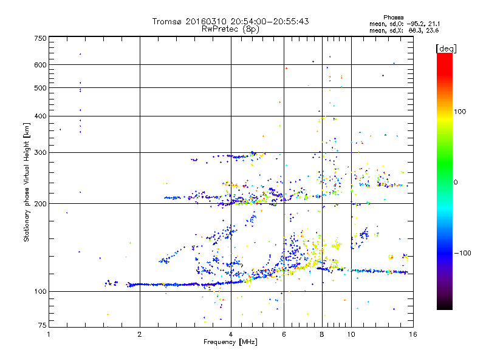Click the x-axis label 'Frequency [MHz]'

click(x=230, y=342)
